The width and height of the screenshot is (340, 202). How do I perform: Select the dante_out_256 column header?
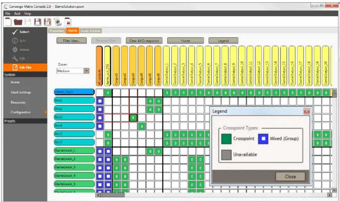tap(108, 66)
